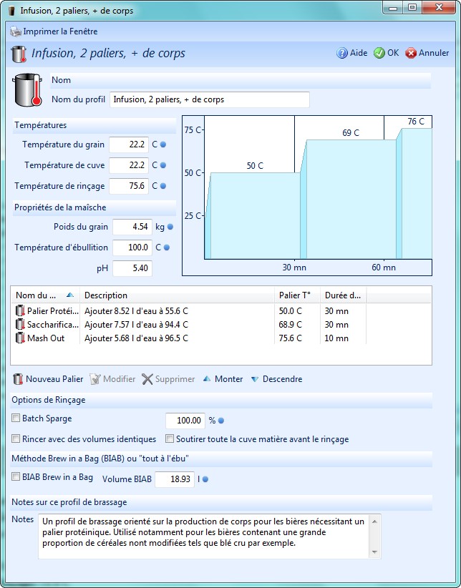Click the 69 C step in the chart

pyautogui.click(x=351, y=198)
